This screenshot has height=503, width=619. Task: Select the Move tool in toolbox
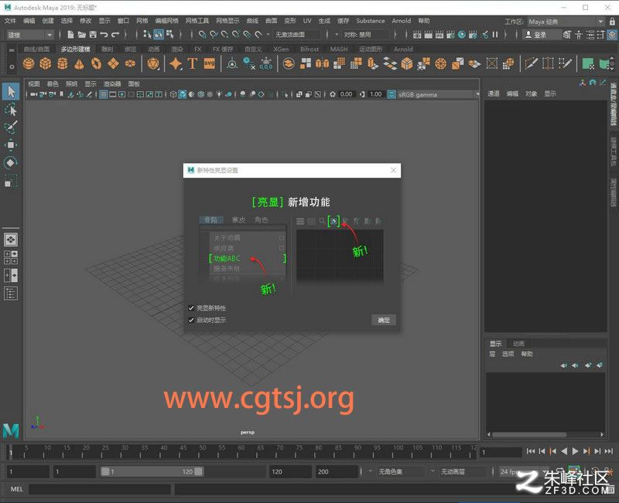click(x=11, y=145)
